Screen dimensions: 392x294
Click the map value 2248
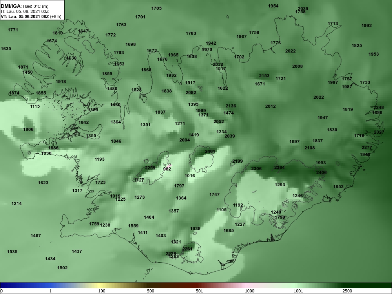pyautogui.click(x=379, y=108)
